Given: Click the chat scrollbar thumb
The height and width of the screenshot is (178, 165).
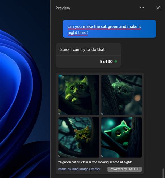Looking at the screenshot, I should (x=163, y=173).
